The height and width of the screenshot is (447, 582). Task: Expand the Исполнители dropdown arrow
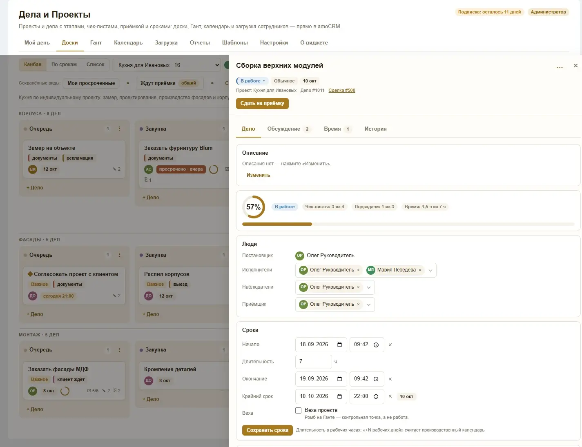[x=430, y=270]
